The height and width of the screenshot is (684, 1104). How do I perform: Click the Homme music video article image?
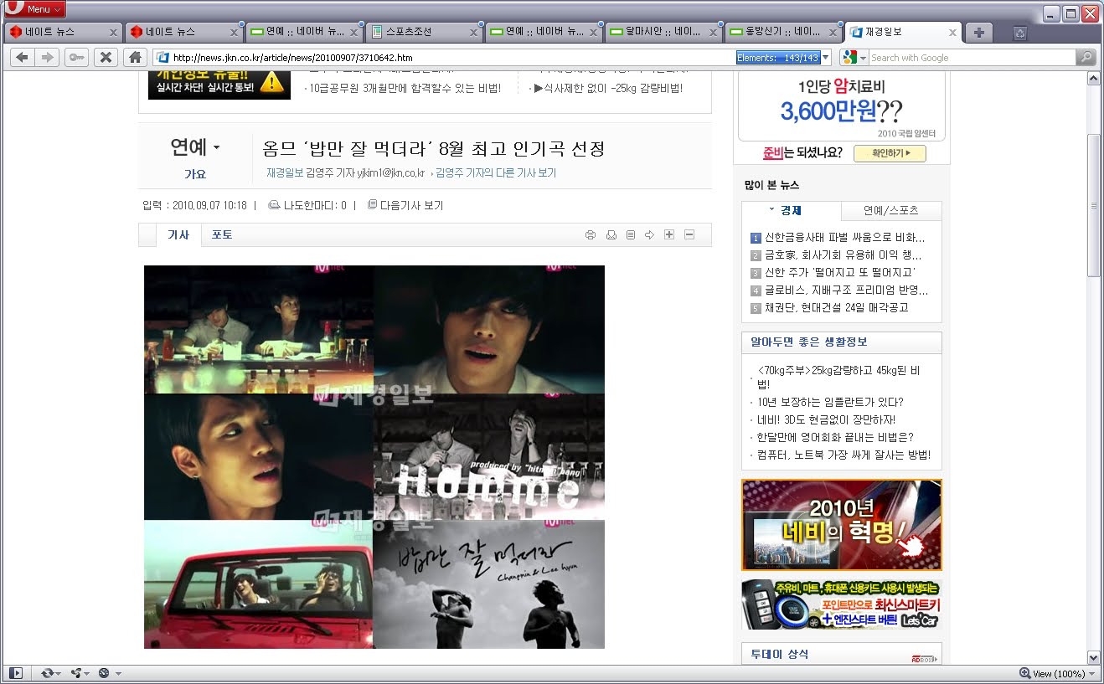tap(374, 457)
